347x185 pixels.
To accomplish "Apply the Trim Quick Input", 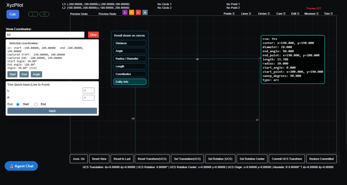I will tap(52, 111).
